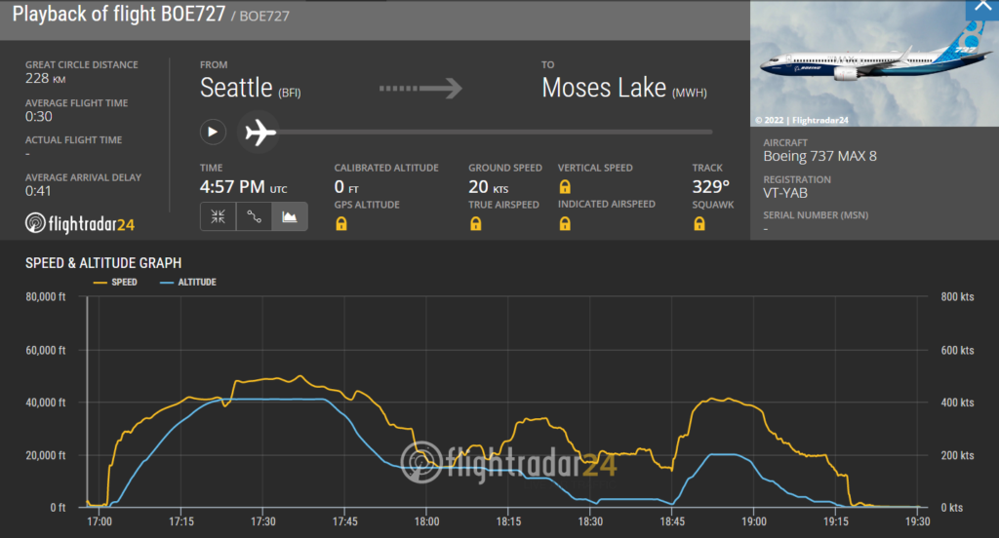Open the Boeing 737 MAX 8 aircraft photo

pyautogui.click(x=874, y=63)
